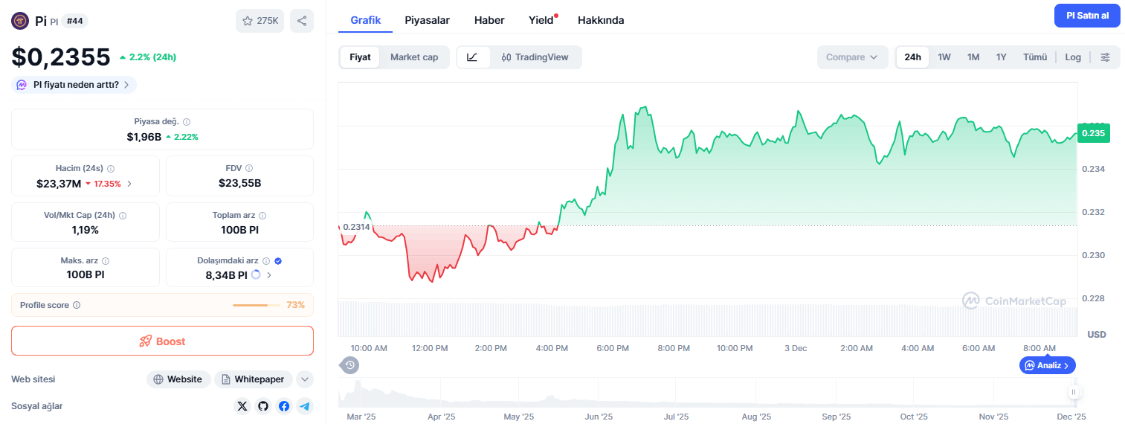Open the Grafik tab
Image resolution: width=1125 pixels, height=424 pixels.
point(366,20)
